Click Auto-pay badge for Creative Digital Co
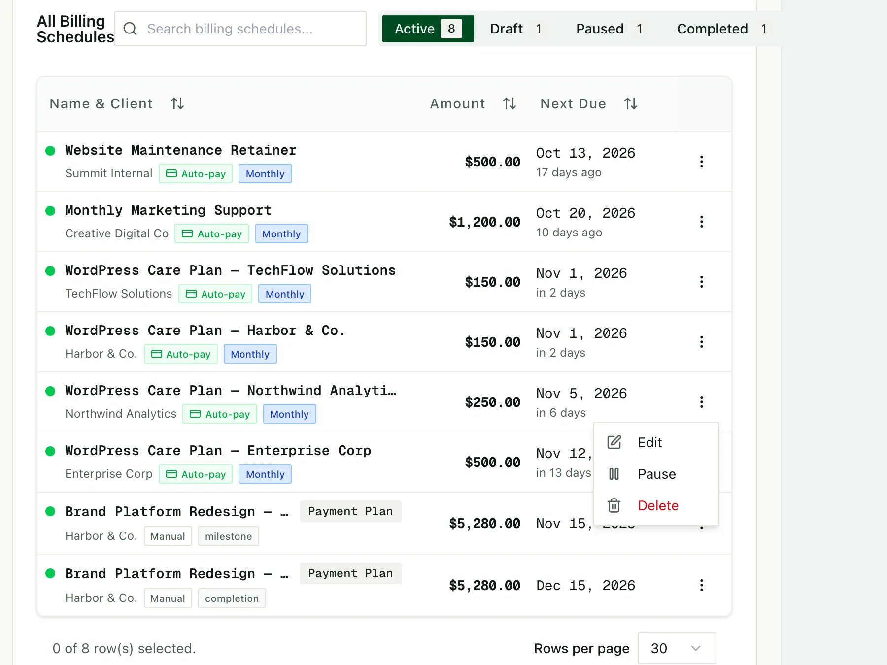 [x=212, y=233]
